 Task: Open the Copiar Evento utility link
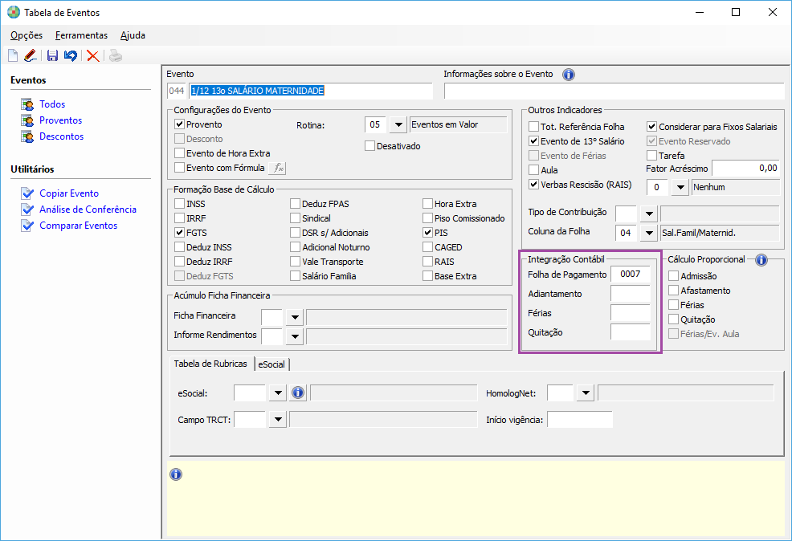tap(69, 193)
